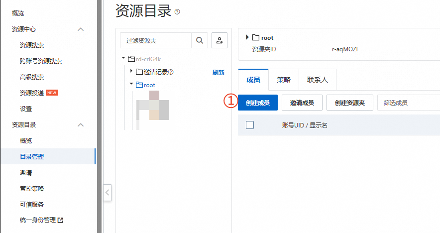
Task: Click the 资源夹ID label
Action: coord(264,49)
